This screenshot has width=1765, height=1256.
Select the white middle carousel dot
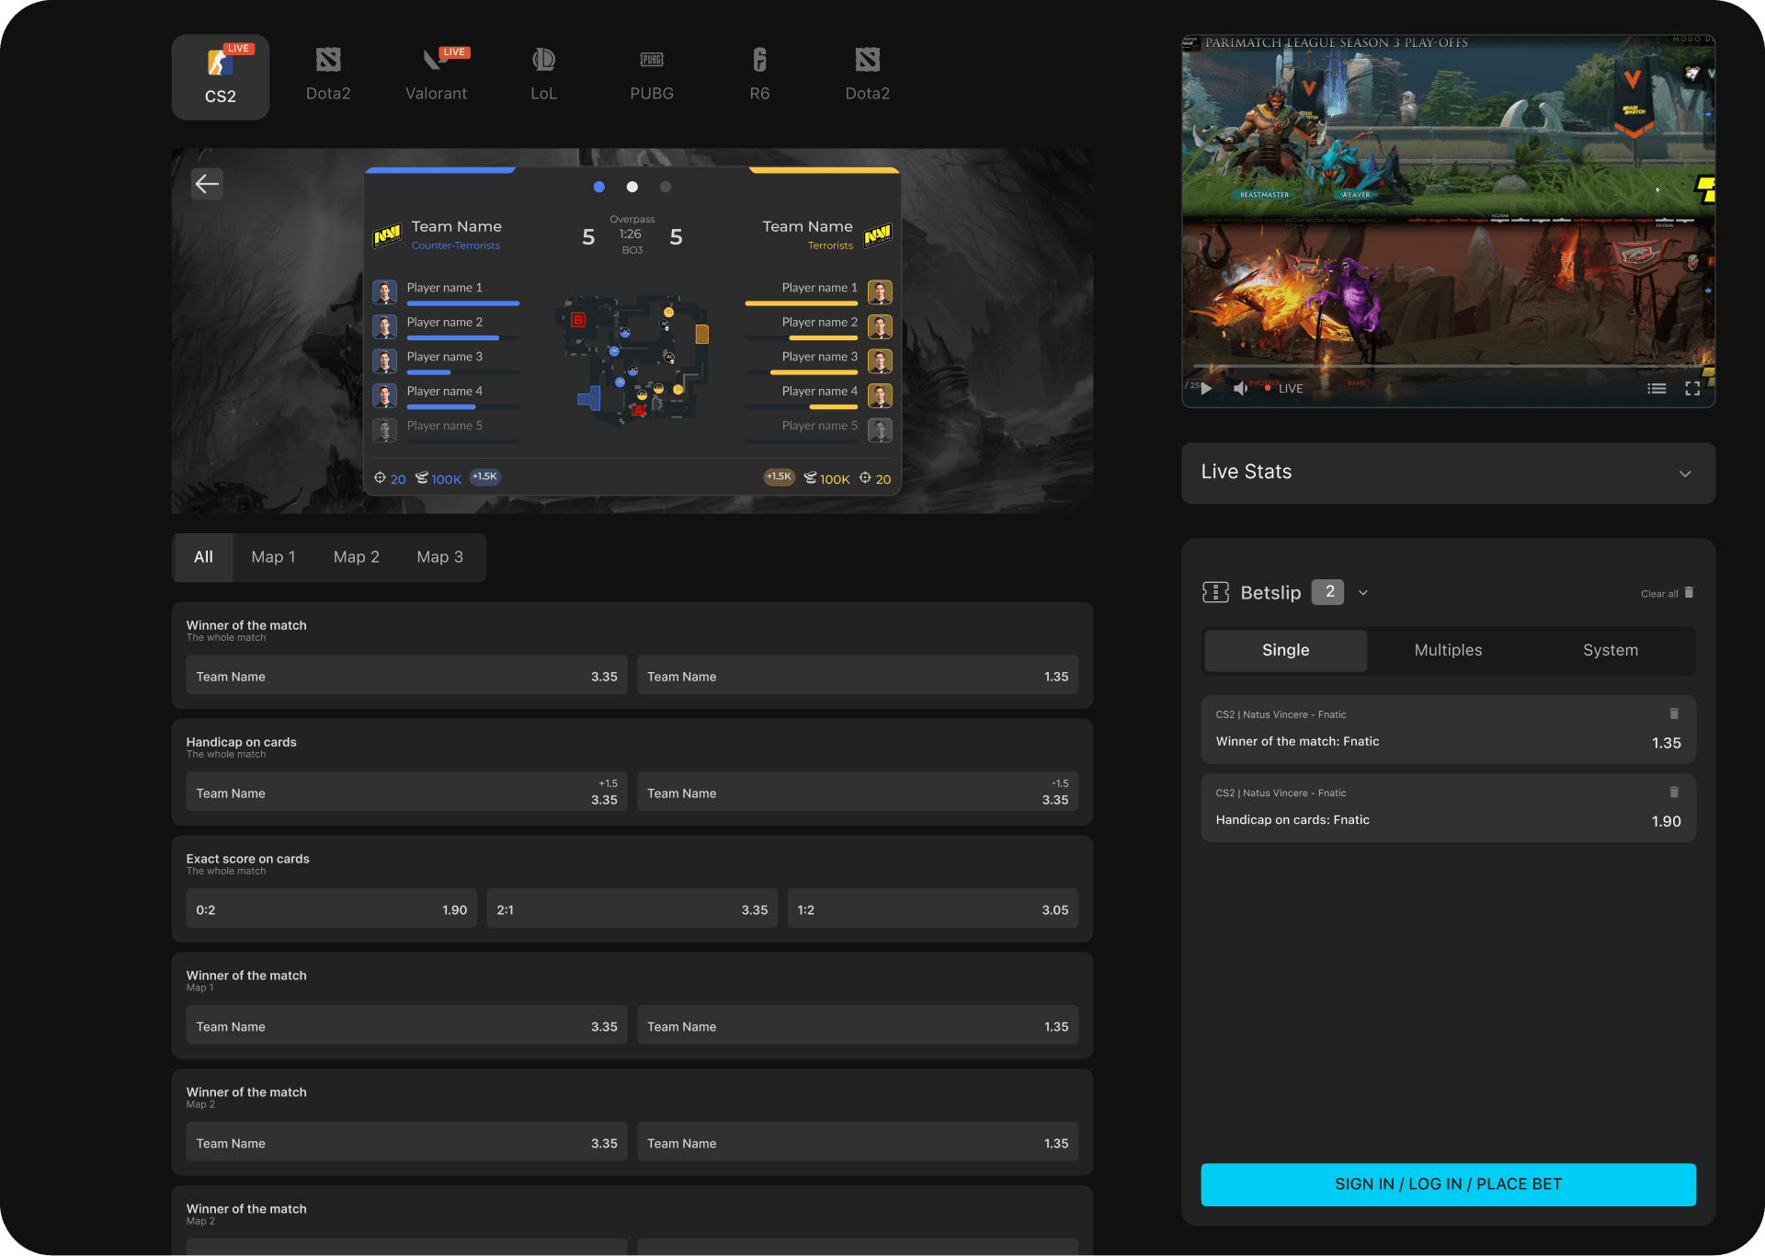click(632, 187)
